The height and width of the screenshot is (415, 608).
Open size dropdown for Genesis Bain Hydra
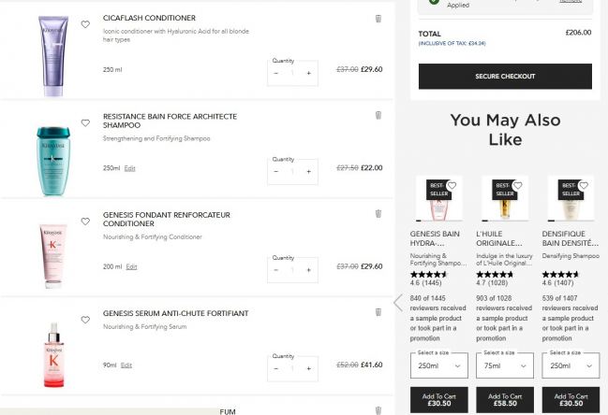point(439,366)
